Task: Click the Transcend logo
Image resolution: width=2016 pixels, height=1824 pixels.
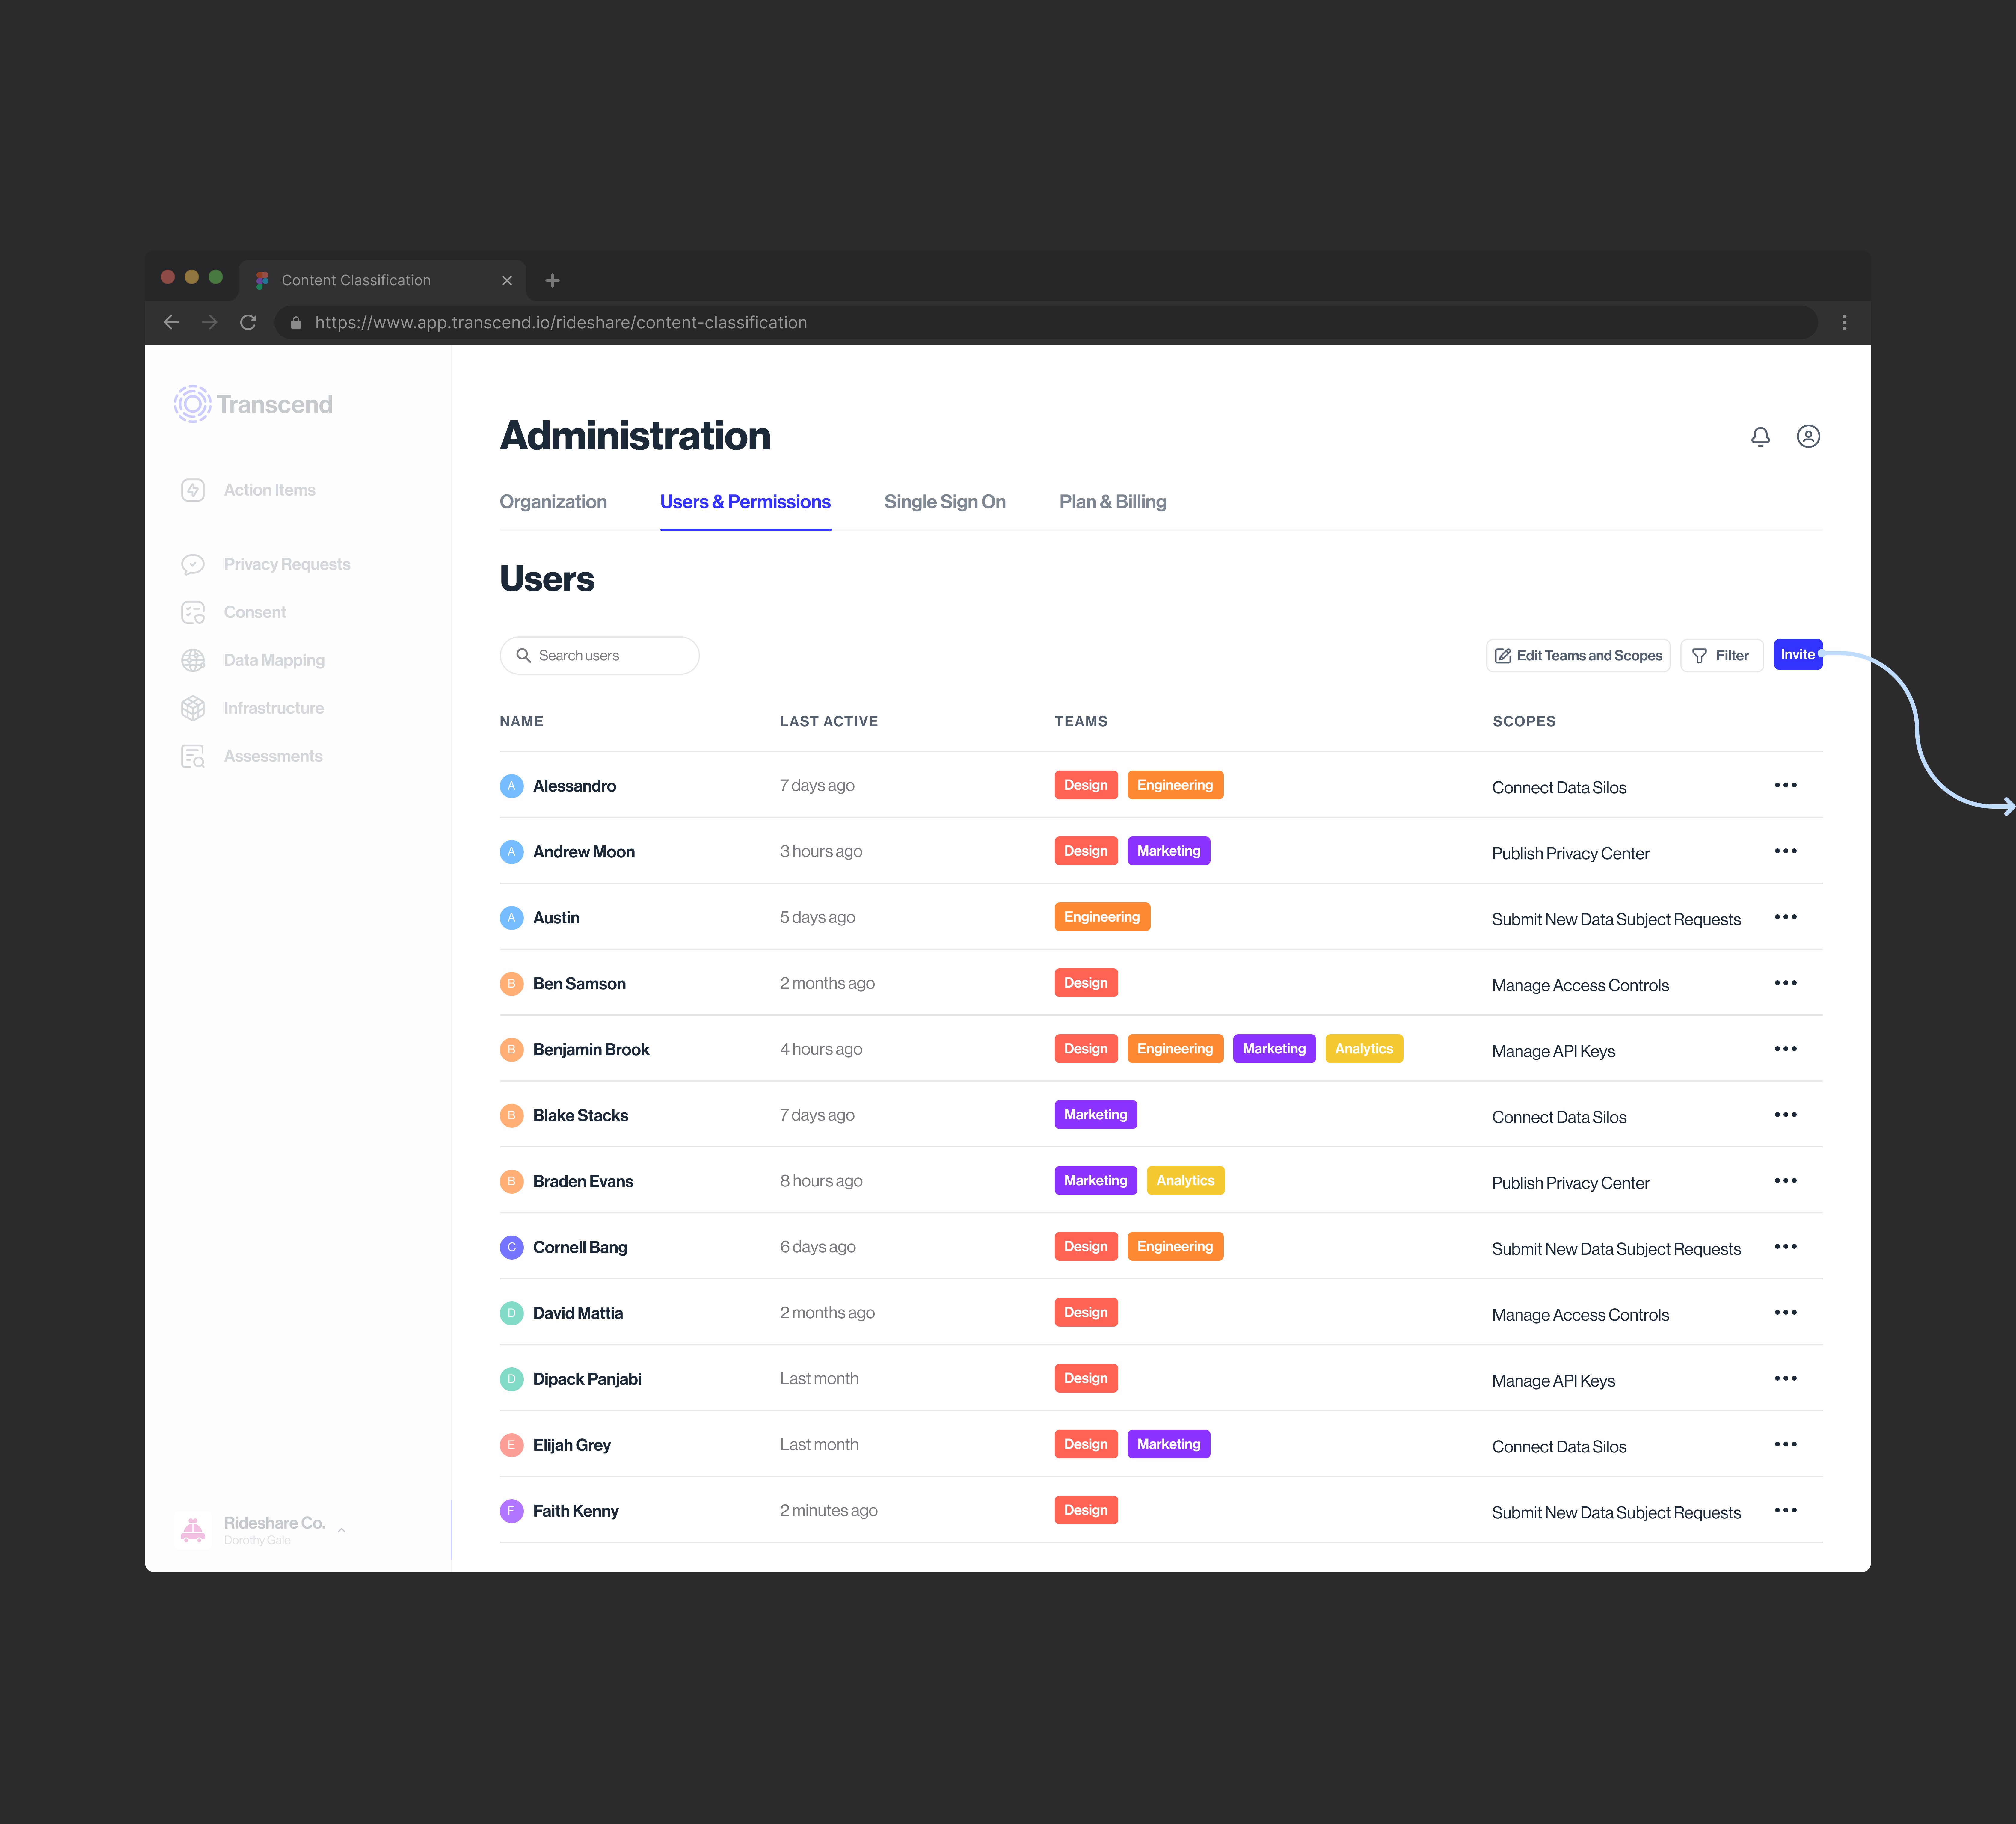Action: coord(253,404)
